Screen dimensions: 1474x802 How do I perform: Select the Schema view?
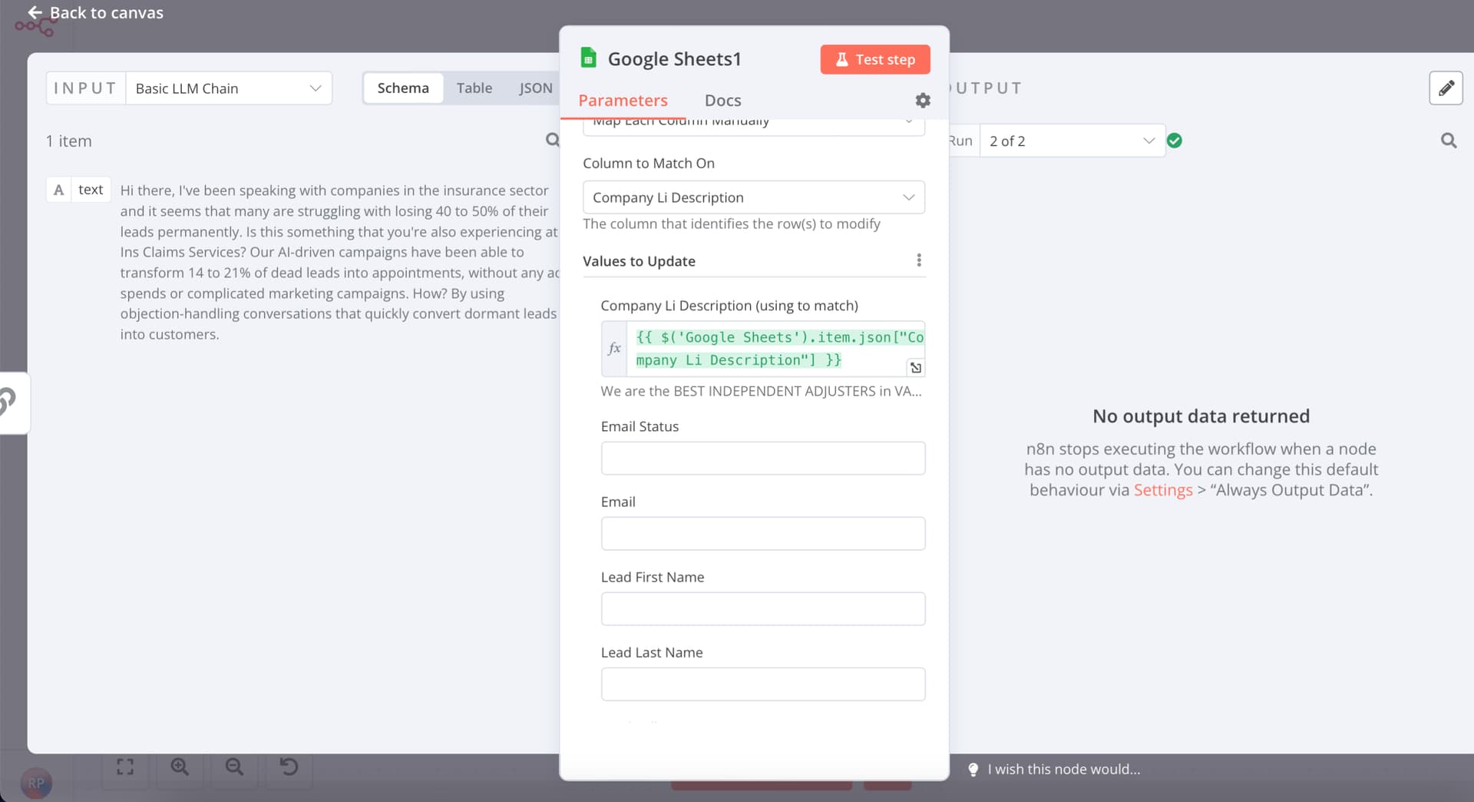(403, 88)
